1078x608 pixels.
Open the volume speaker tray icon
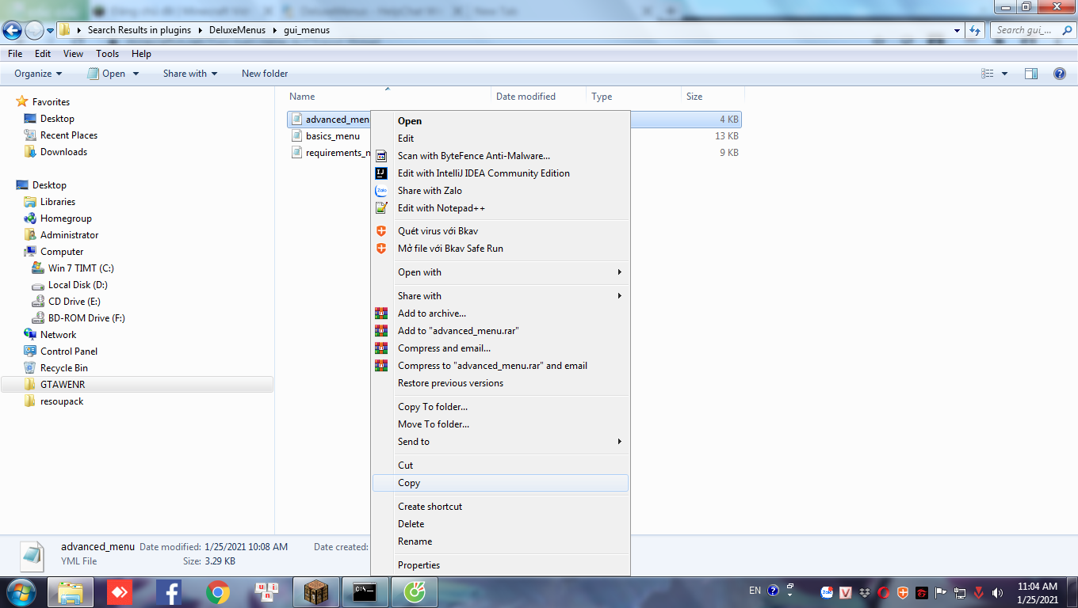pyautogui.click(x=997, y=592)
